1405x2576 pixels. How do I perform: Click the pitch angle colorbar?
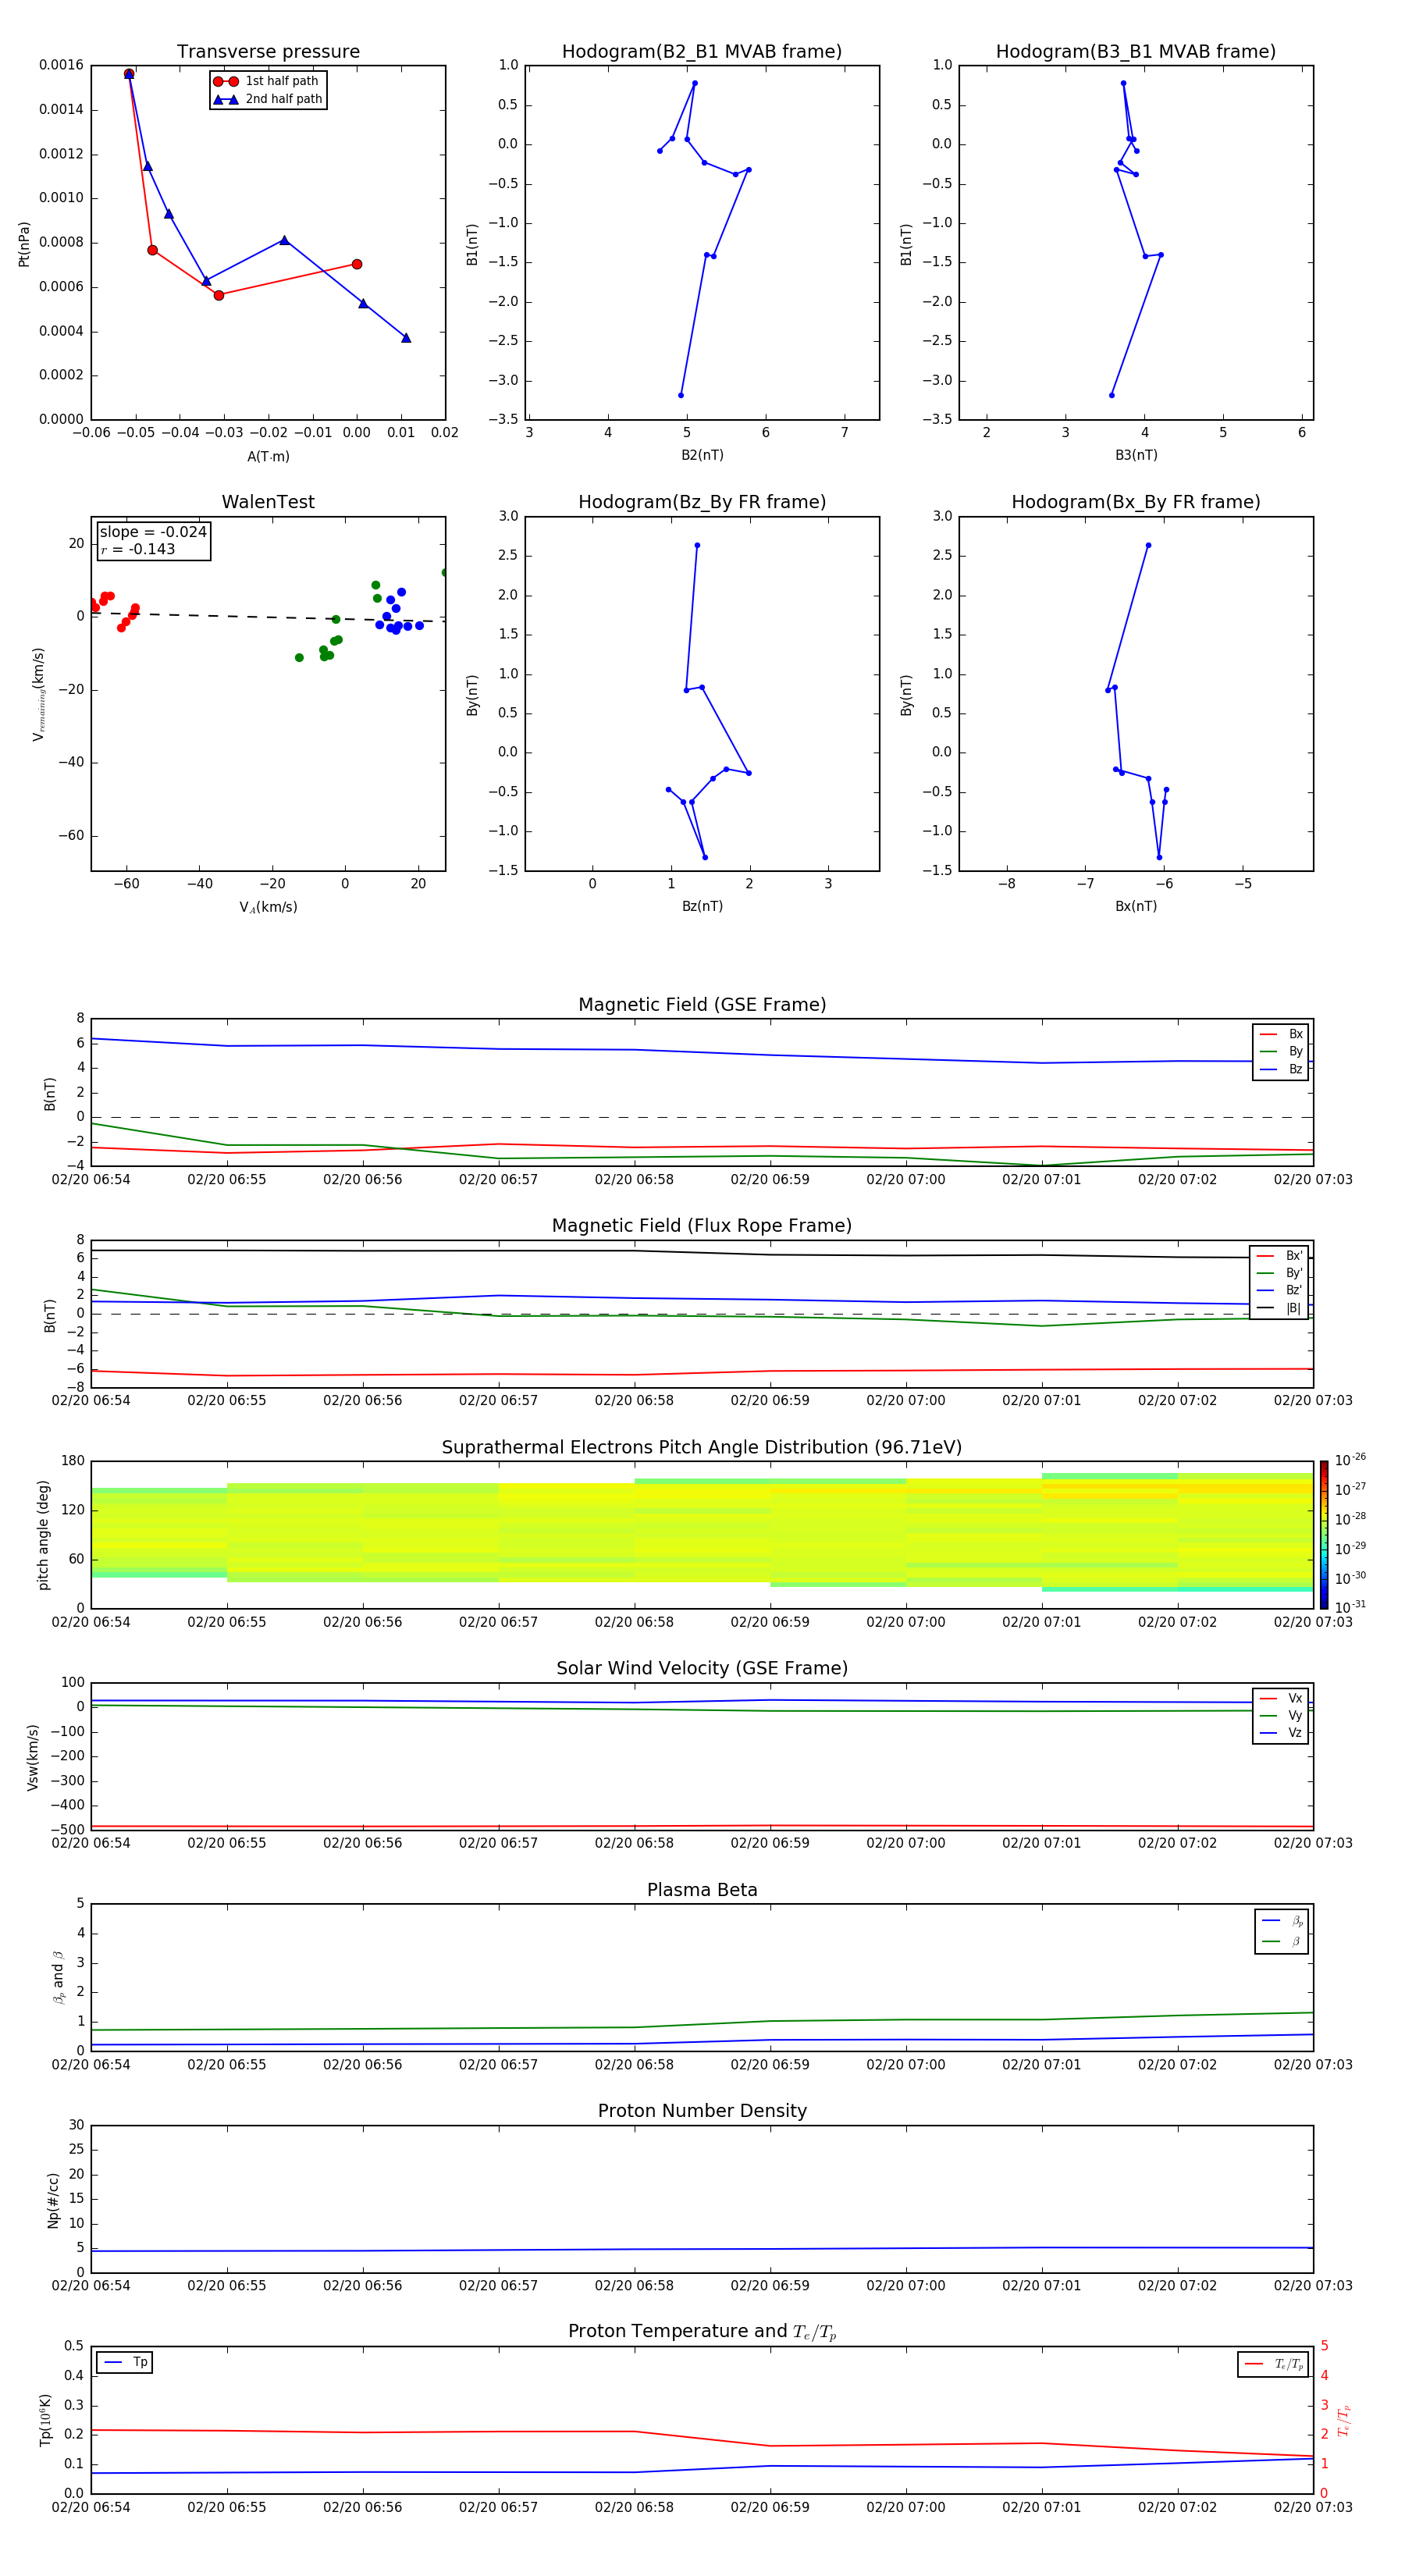pos(1324,1535)
